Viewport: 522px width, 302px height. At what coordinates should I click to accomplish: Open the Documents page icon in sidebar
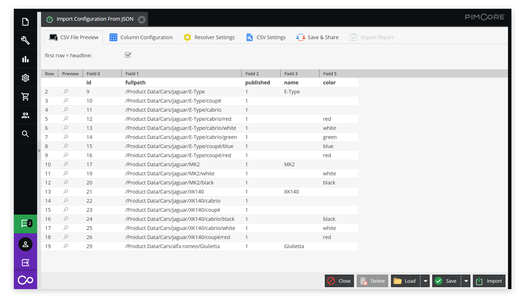[x=25, y=21]
